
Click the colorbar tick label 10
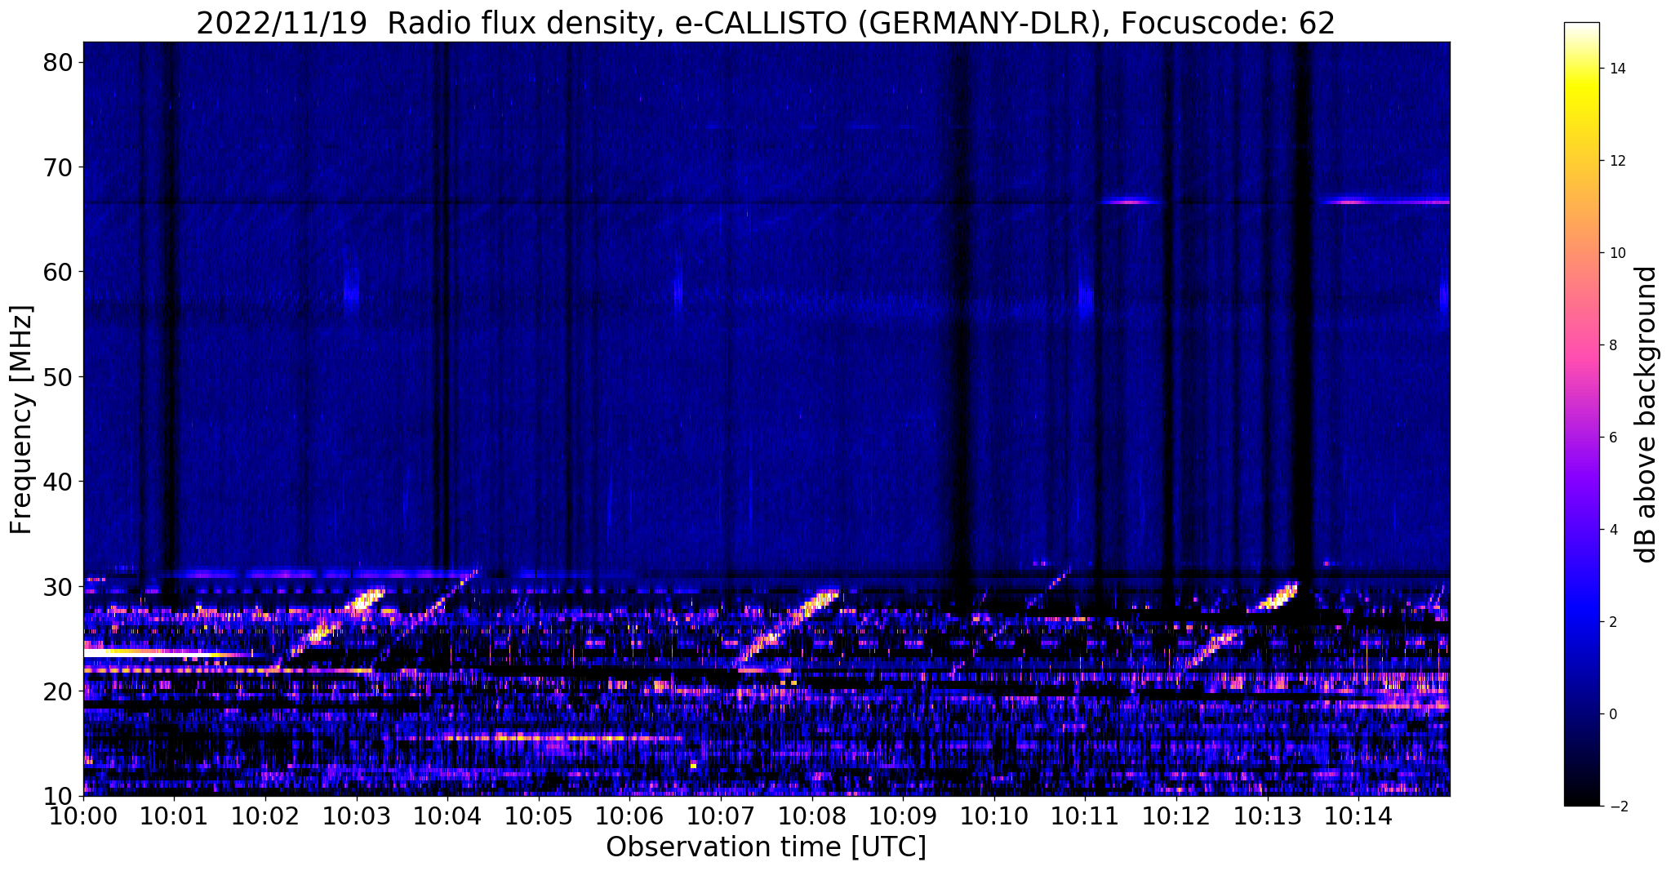coord(1616,253)
